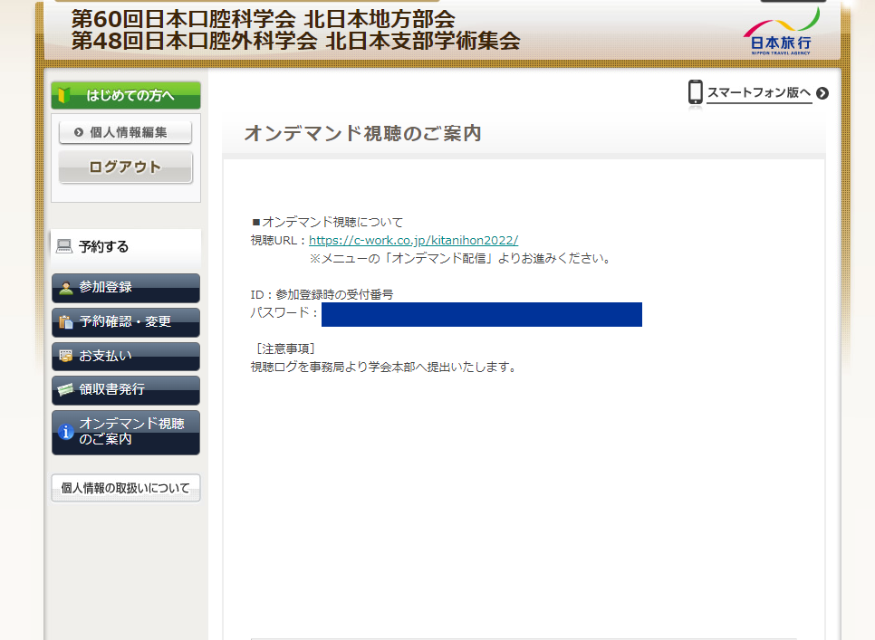Open the はじめての方へ green button
The image size is (875, 640).
[x=126, y=95]
